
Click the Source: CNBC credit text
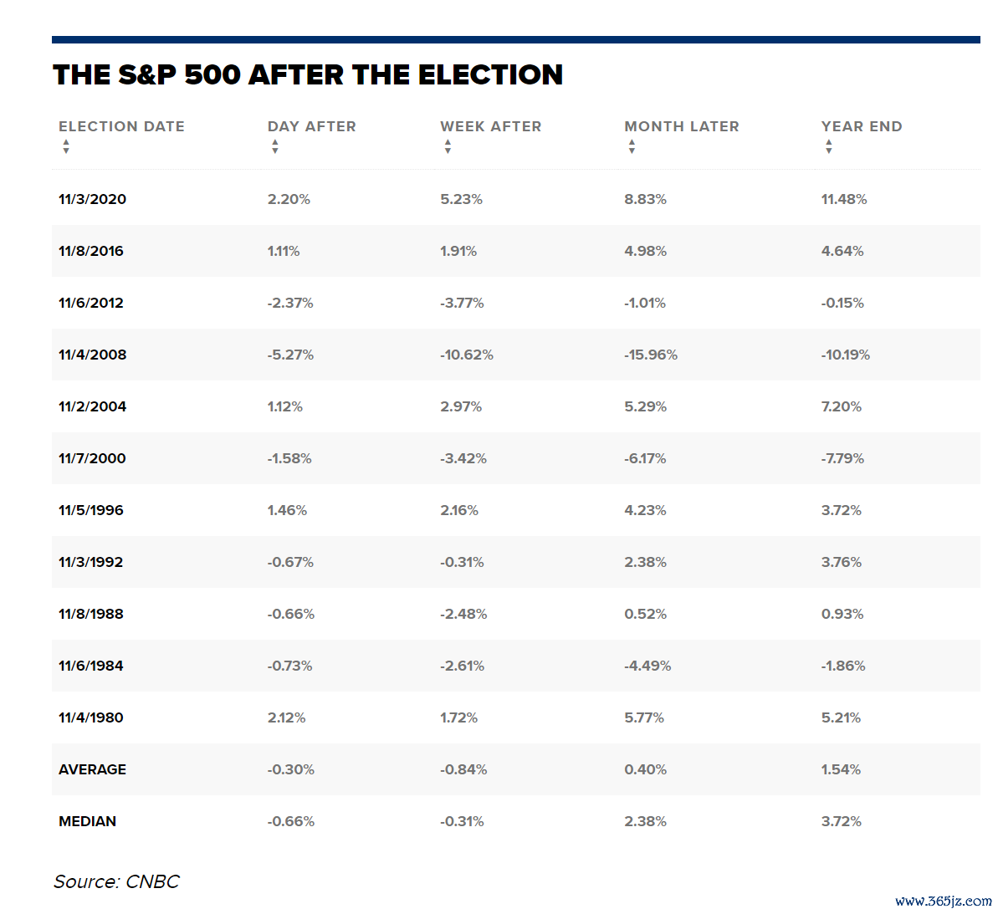click(x=116, y=881)
